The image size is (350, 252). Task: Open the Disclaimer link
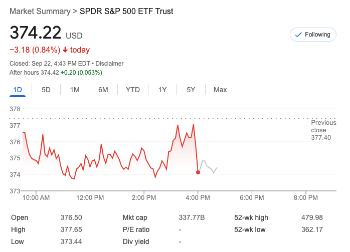tap(109, 64)
